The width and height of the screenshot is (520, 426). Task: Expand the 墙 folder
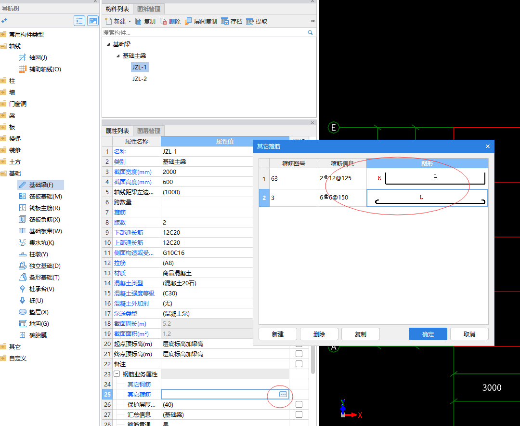point(3,93)
